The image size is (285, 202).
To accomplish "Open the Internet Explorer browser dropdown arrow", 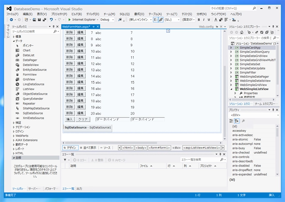I will 97,20.
